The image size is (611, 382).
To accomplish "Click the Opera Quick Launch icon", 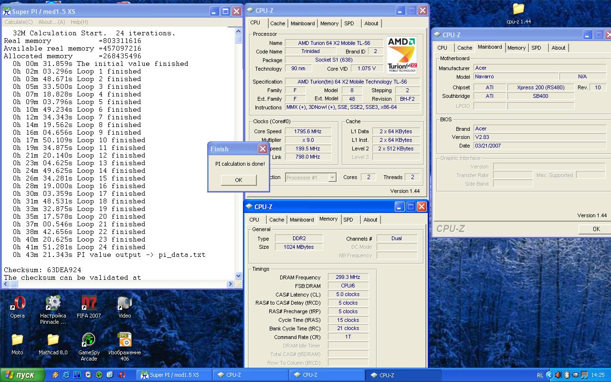I will point(122,375).
